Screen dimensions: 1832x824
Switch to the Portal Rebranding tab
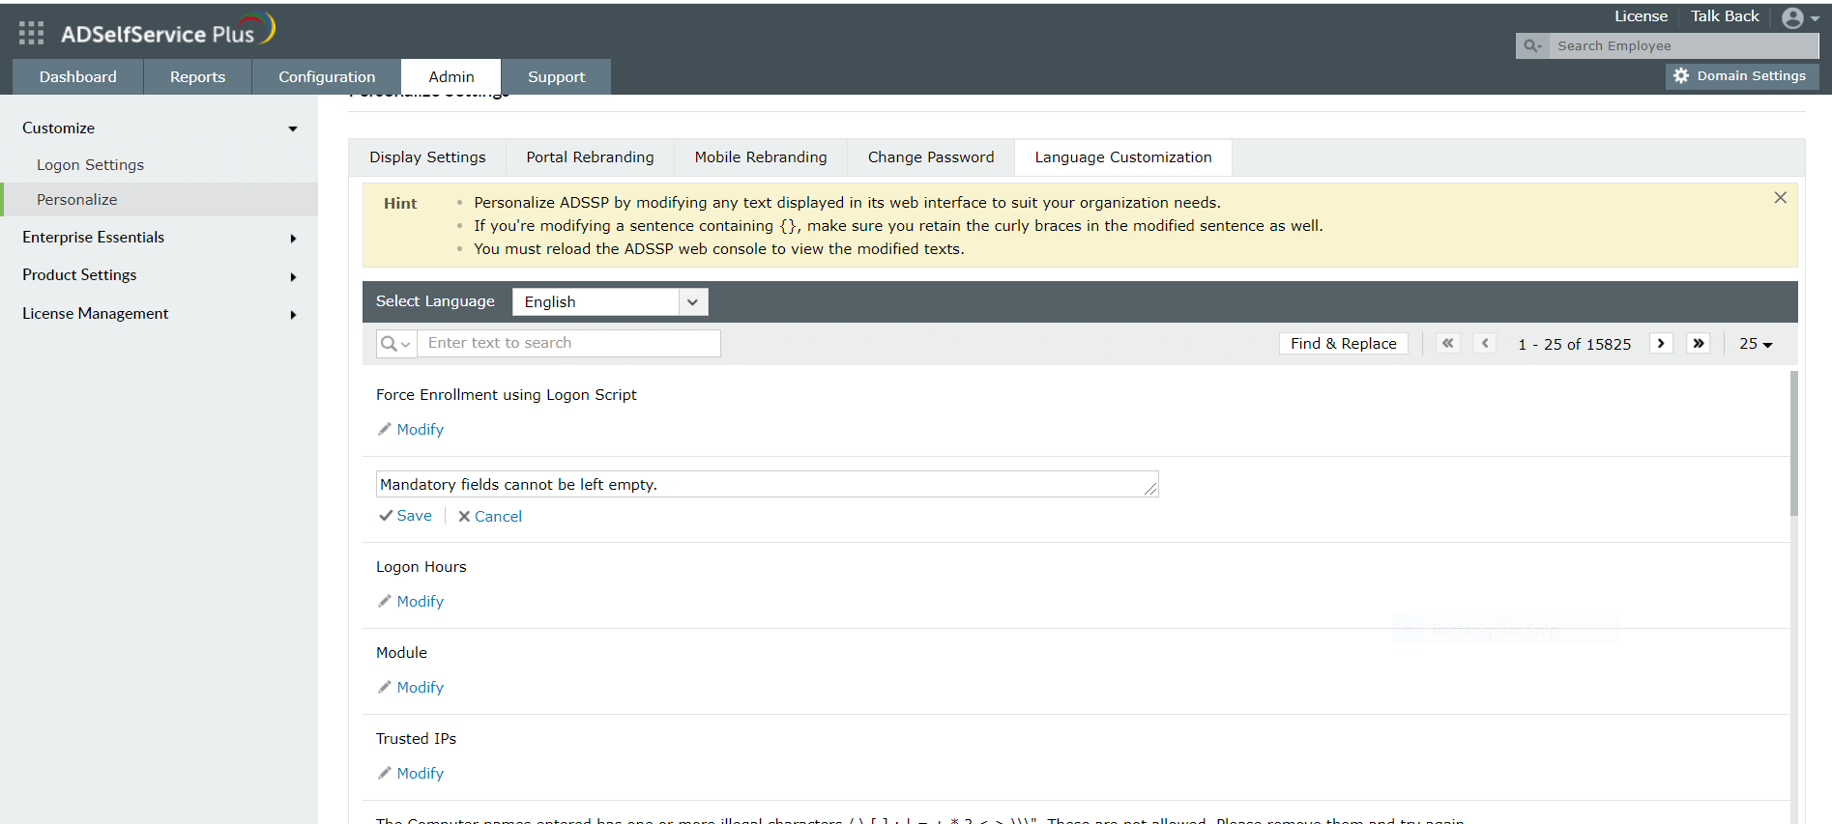point(590,157)
